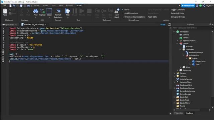The image size is (214, 120).
Task: Click the round blue icon next to What's New
Action: point(197,6)
